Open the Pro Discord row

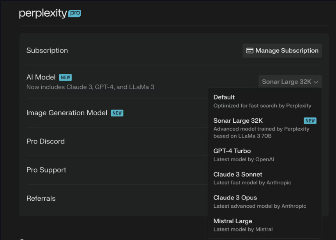(46, 141)
